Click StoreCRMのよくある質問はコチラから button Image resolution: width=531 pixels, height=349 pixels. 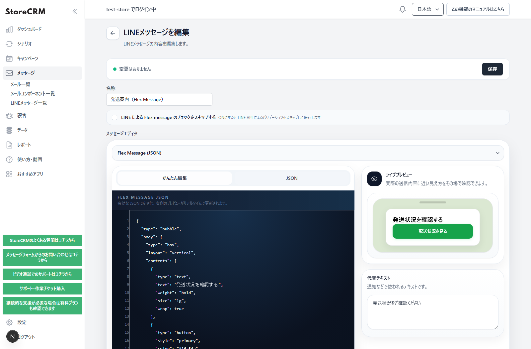click(42, 240)
